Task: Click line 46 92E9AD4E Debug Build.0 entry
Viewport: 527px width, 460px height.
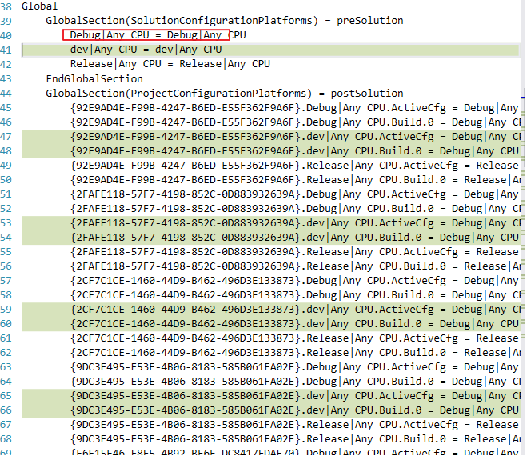Action: (x=295, y=122)
